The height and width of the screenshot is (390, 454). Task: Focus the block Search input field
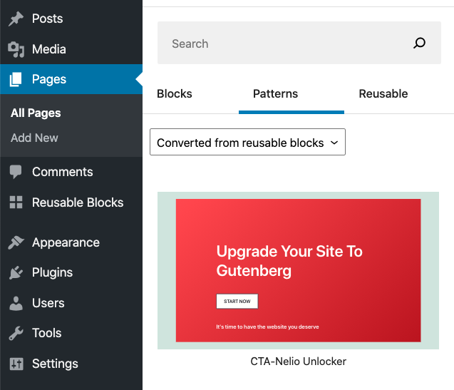click(285, 43)
